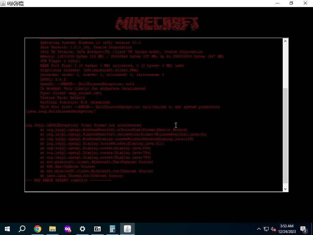Open the Windows Start menu
Screen dimensions: 313x235
[x=7, y=229]
